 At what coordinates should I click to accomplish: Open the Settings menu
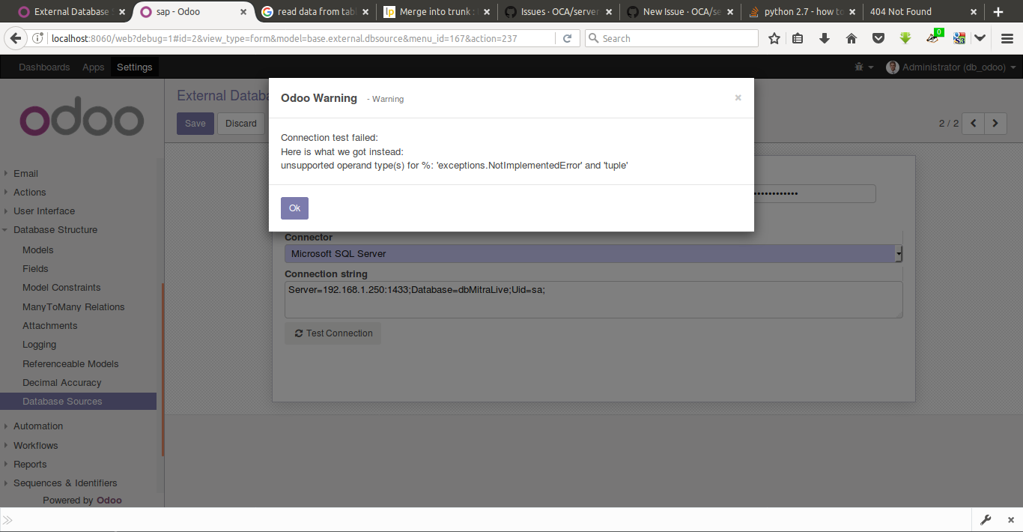click(x=135, y=67)
